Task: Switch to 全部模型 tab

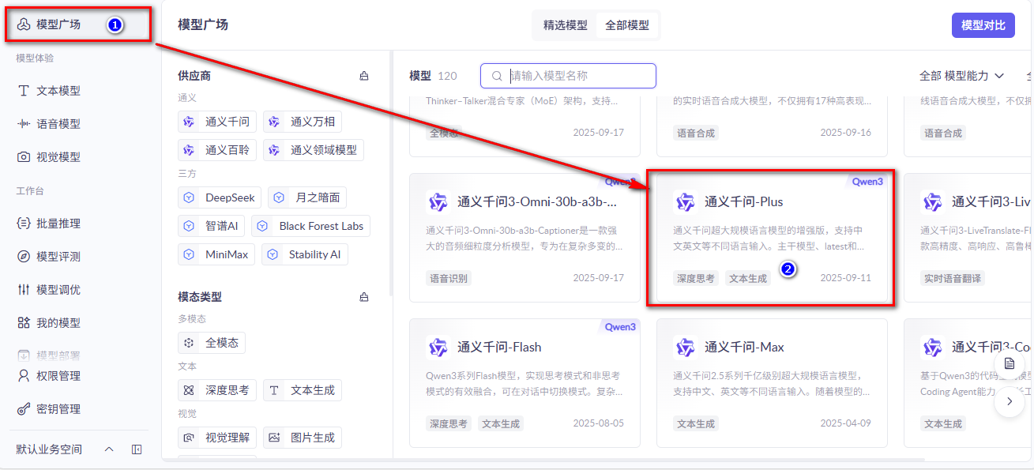Action: click(x=627, y=25)
